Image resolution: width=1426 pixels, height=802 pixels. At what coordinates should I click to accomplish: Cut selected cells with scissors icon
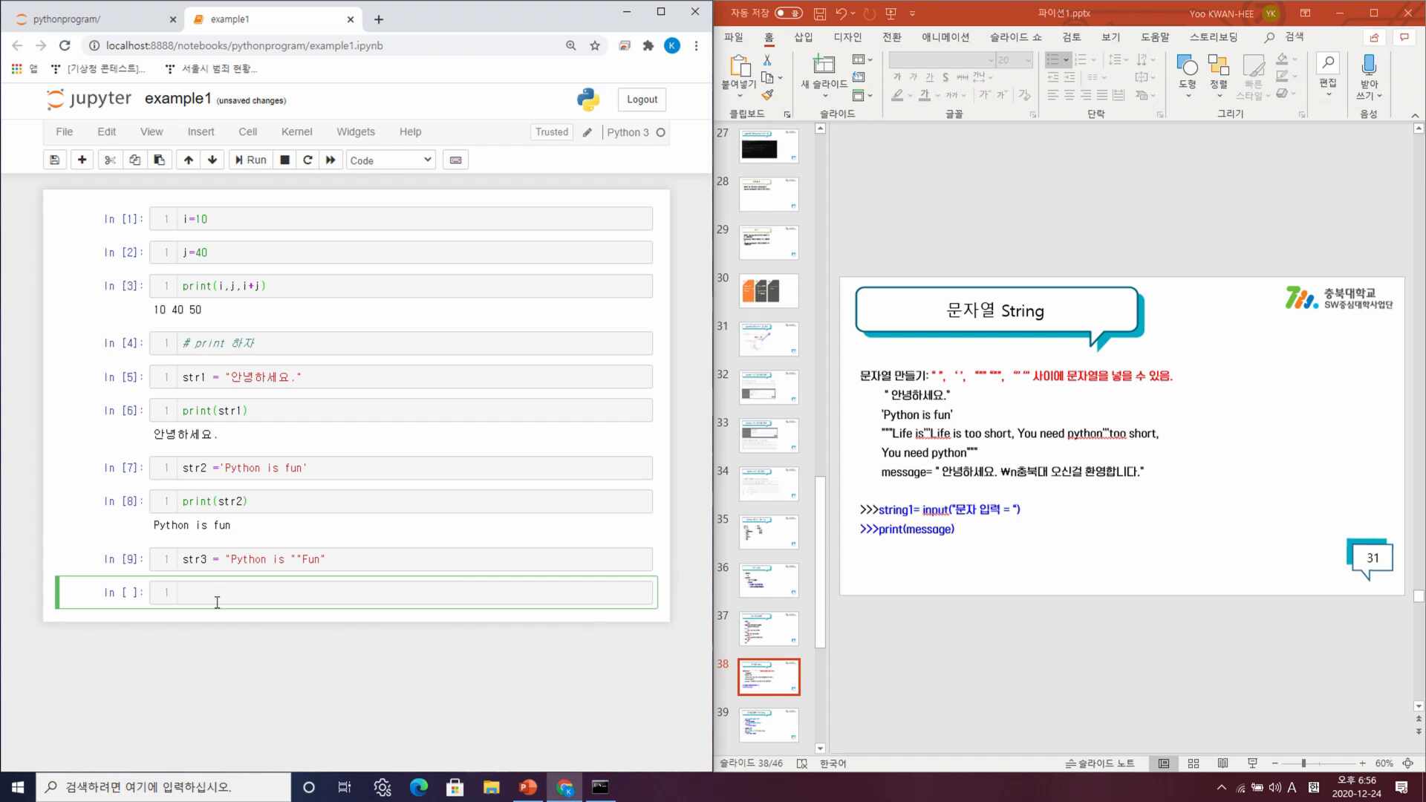click(x=110, y=160)
